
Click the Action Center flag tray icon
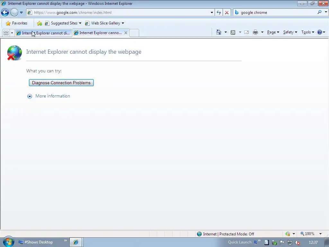[x=282, y=242]
